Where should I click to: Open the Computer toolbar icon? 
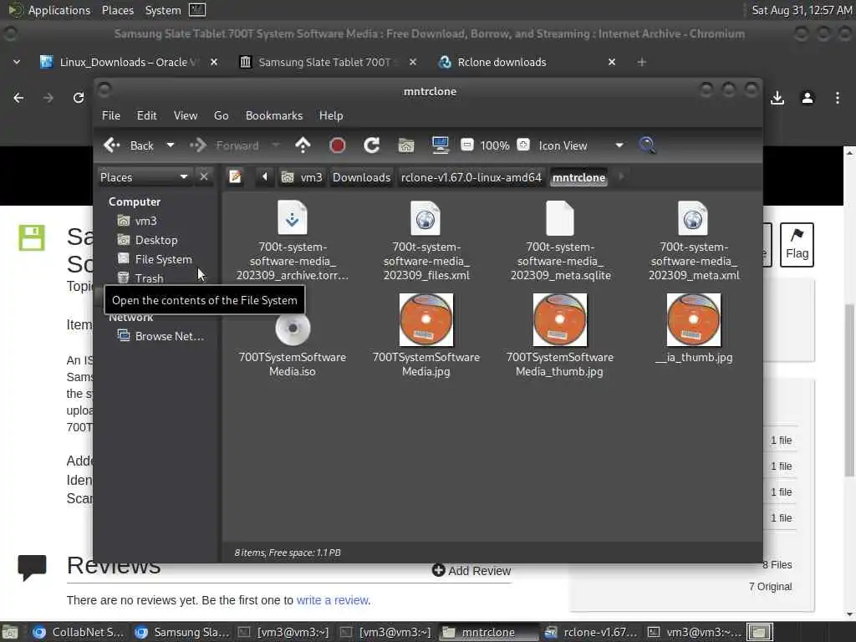(440, 145)
